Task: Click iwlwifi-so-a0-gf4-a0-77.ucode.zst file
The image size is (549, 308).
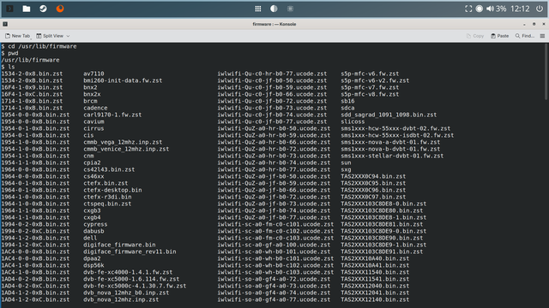Action: (x=274, y=299)
